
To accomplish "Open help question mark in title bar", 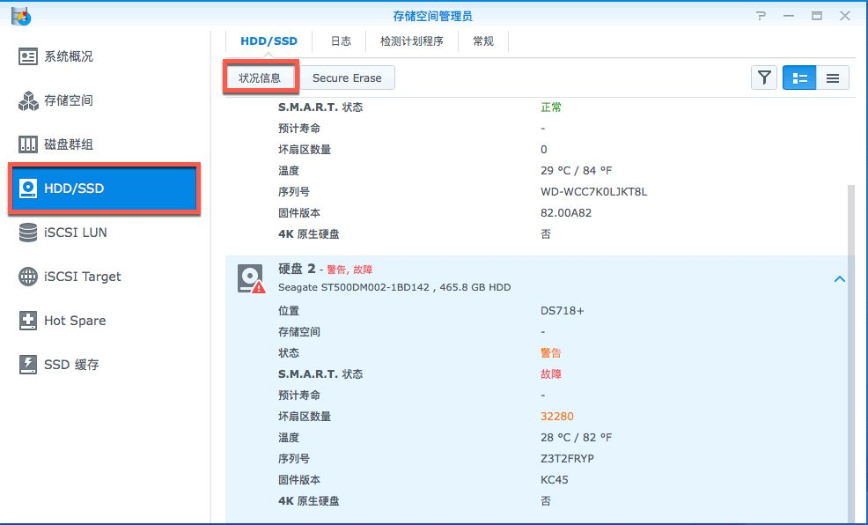I will tap(761, 16).
